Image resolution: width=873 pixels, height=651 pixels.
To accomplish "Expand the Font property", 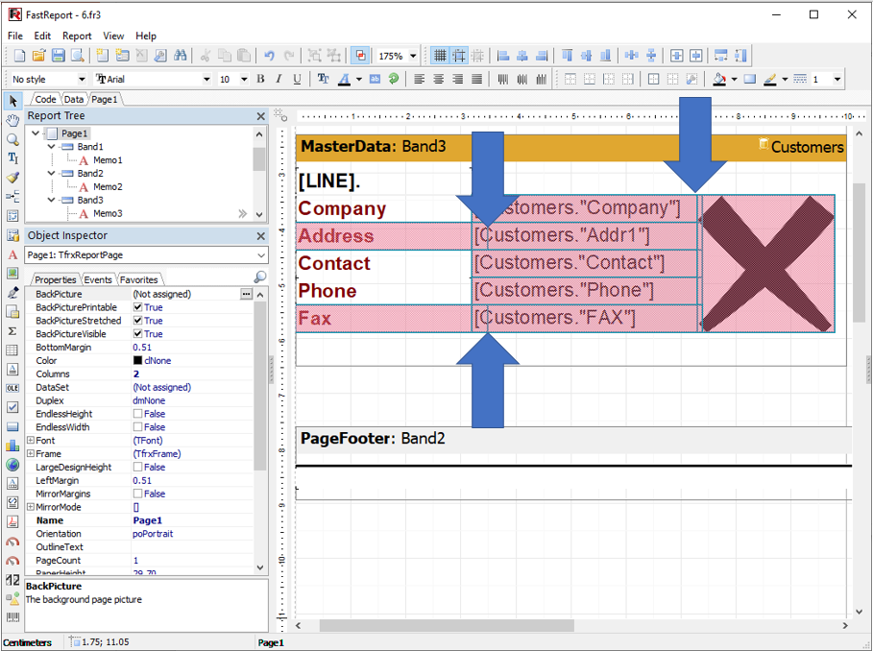I will pyautogui.click(x=31, y=440).
